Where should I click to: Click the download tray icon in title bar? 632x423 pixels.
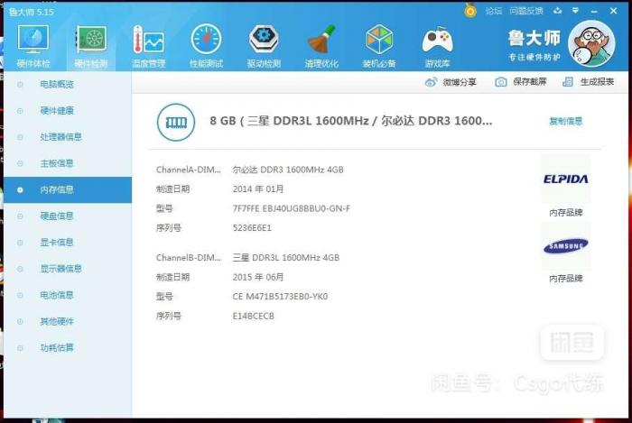557,11
